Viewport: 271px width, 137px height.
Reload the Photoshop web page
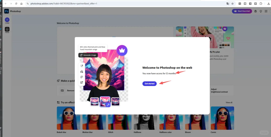[x=16, y=3]
